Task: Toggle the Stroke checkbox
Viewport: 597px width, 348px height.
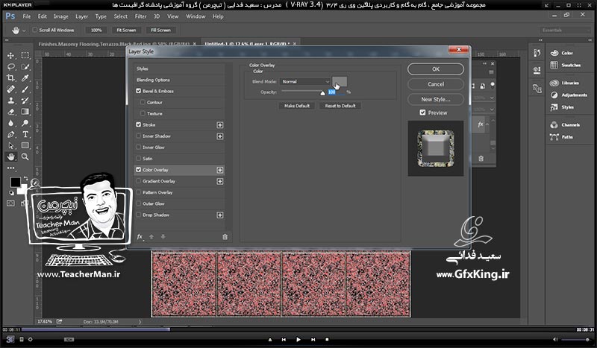Action: pyautogui.click(x=139, y=124)
